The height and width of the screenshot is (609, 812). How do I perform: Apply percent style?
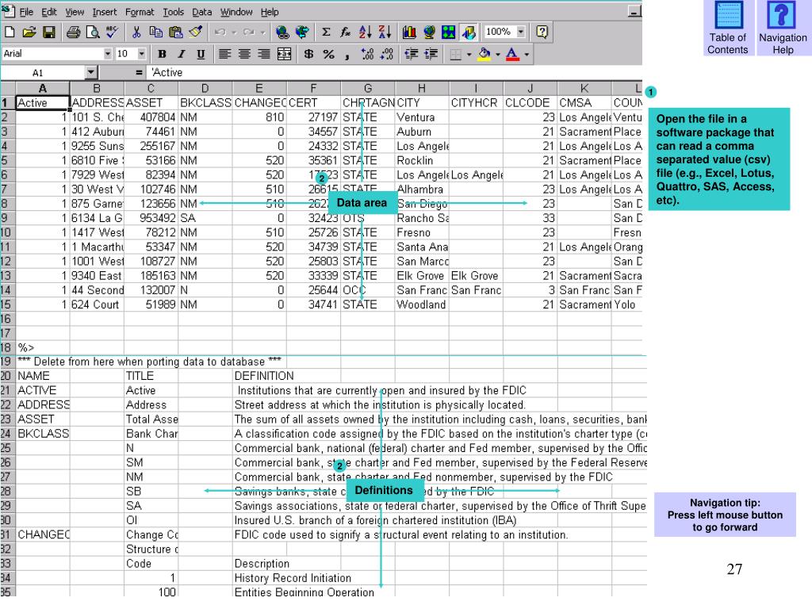click(x=328, y=54)
